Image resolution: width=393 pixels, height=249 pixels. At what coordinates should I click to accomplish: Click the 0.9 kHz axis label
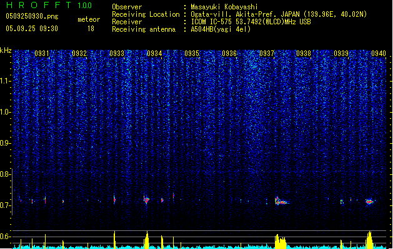(5, 143)
